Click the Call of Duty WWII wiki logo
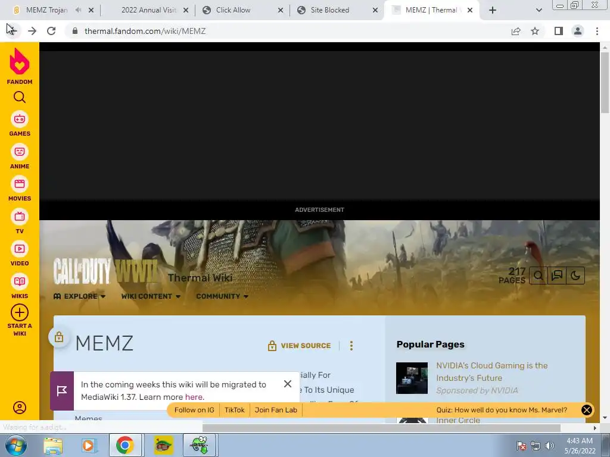The width and height of the screenshot is (610, 457). tap(105, 271)
